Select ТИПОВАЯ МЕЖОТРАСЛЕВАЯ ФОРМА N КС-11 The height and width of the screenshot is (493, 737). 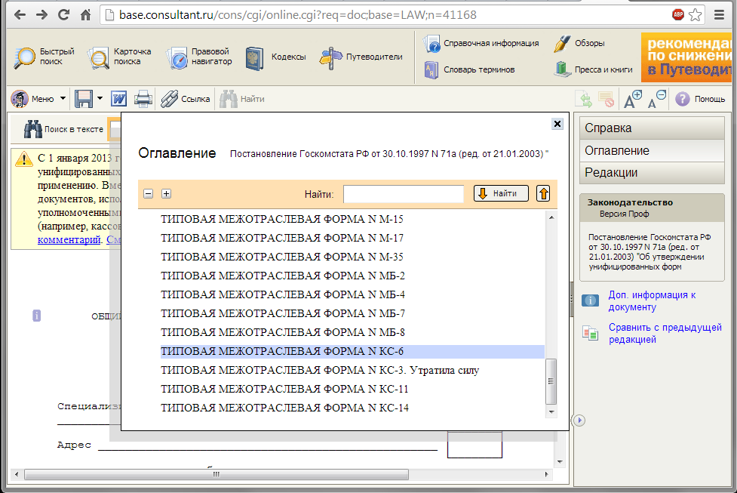tap(284, 389)
